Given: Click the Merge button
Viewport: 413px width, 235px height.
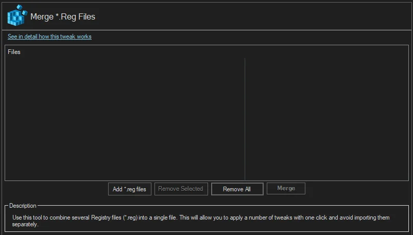Looking at the screenshot, I should pos(286,188).
